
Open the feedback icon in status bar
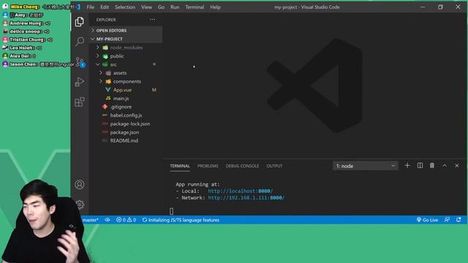[x=447, y=220]
